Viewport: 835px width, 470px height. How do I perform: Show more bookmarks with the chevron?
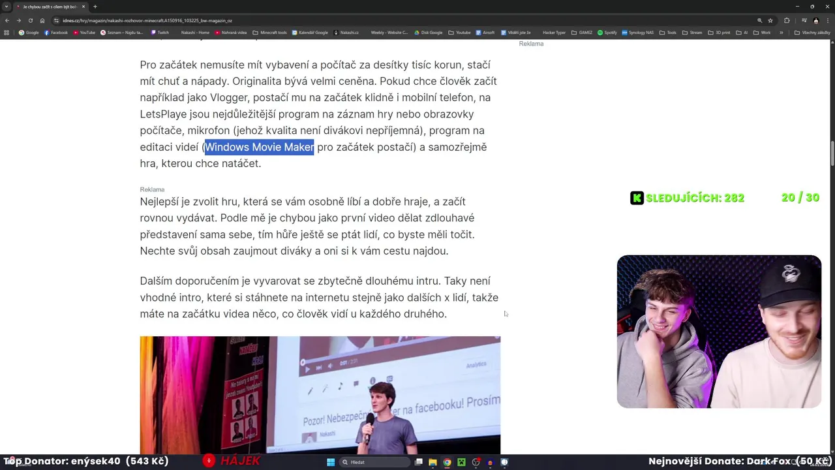(x=782, y=33)
